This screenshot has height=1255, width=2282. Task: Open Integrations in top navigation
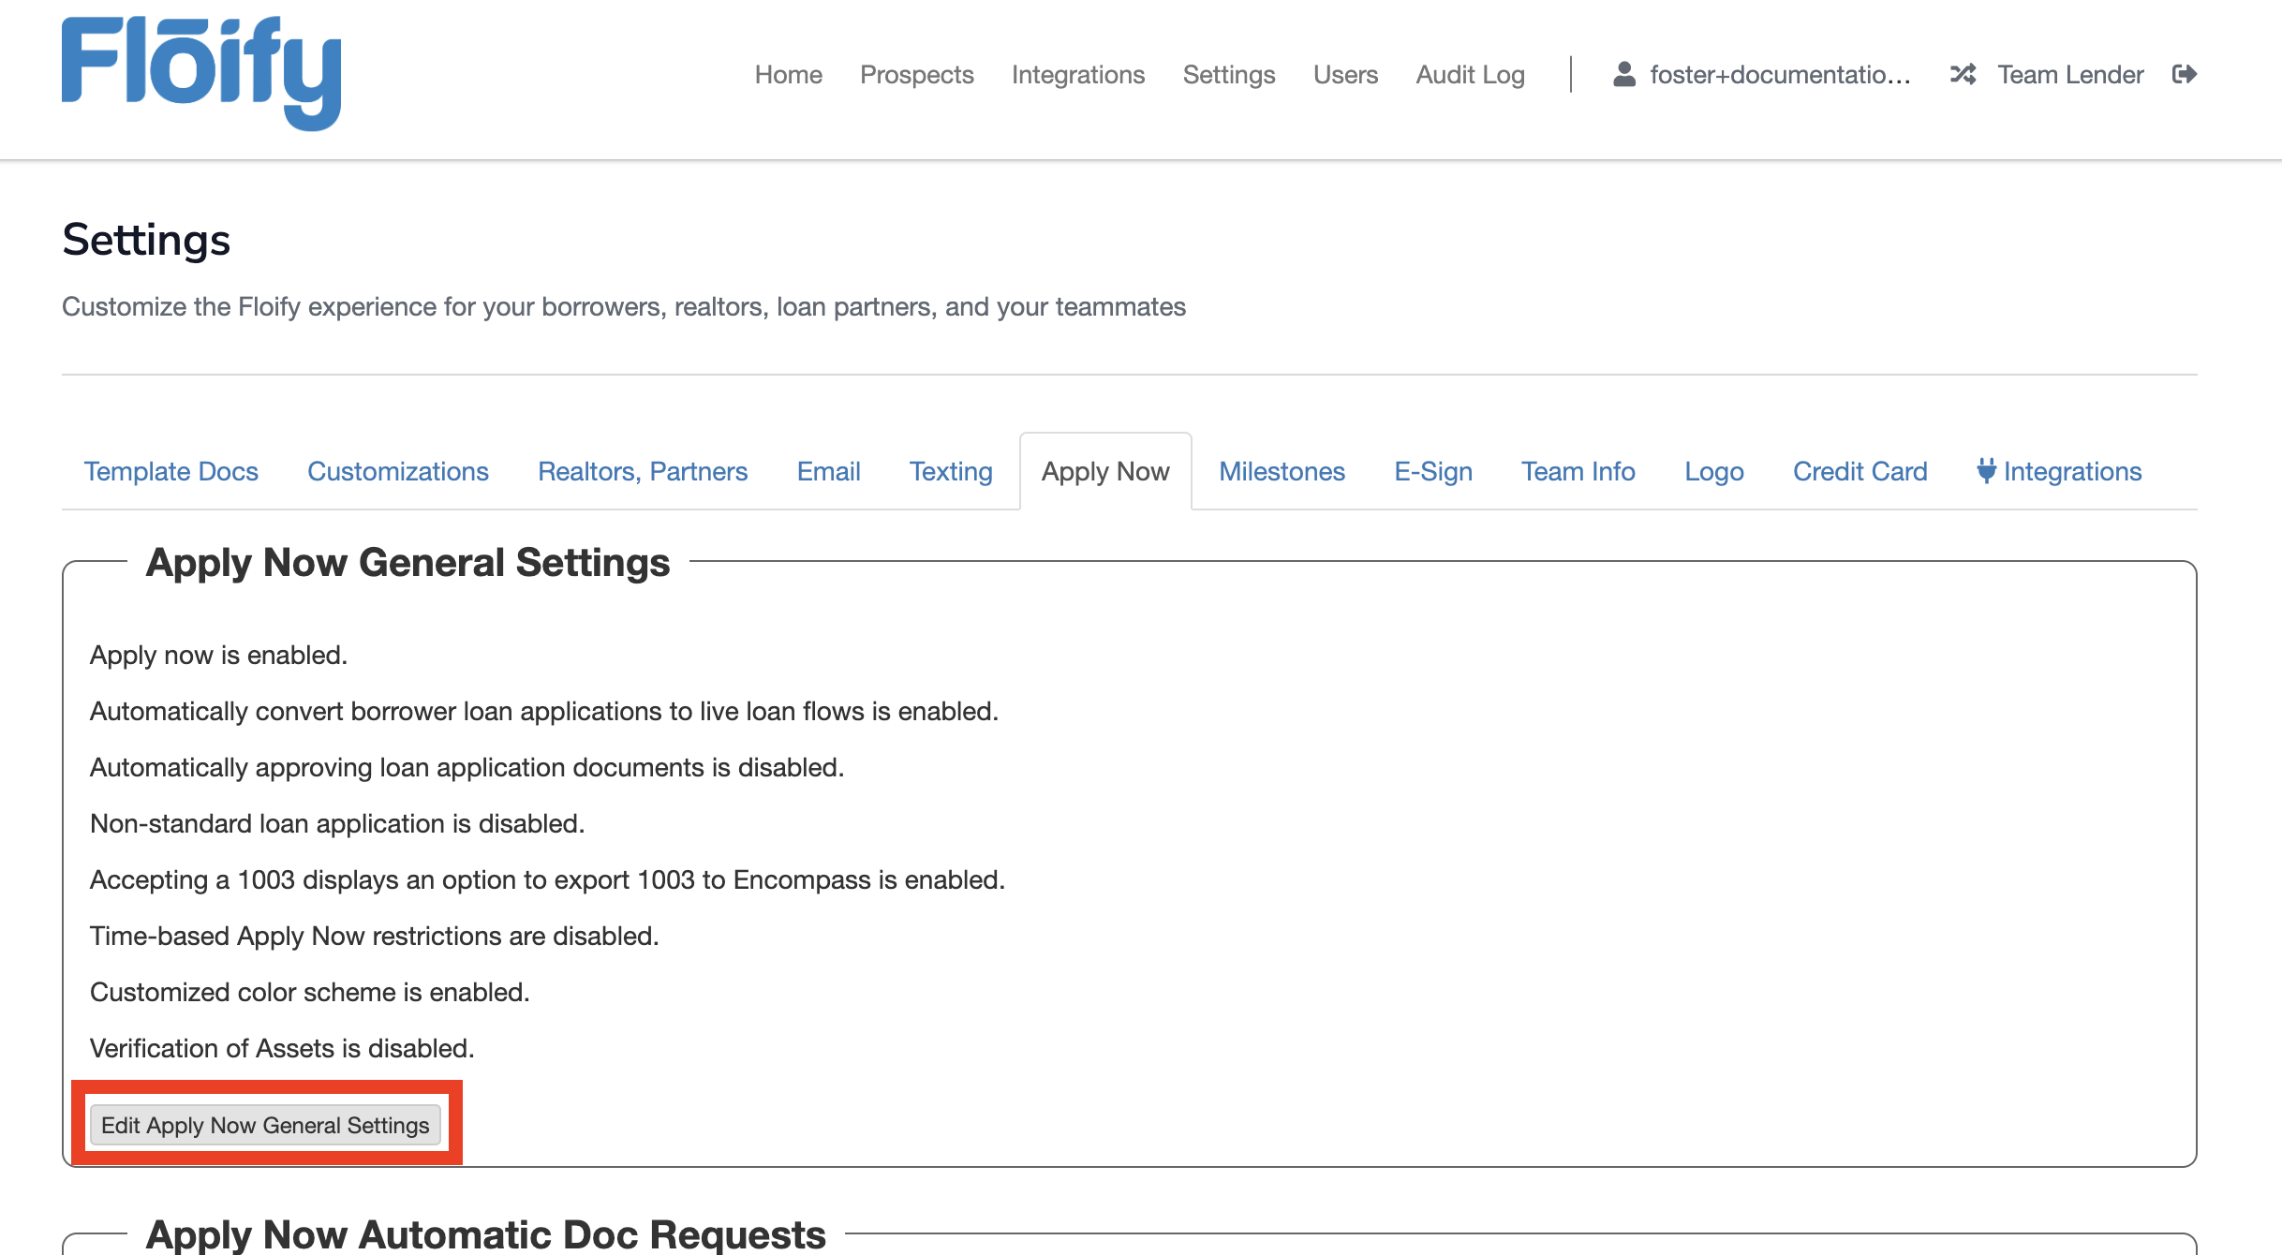[x=1077, y=75]
